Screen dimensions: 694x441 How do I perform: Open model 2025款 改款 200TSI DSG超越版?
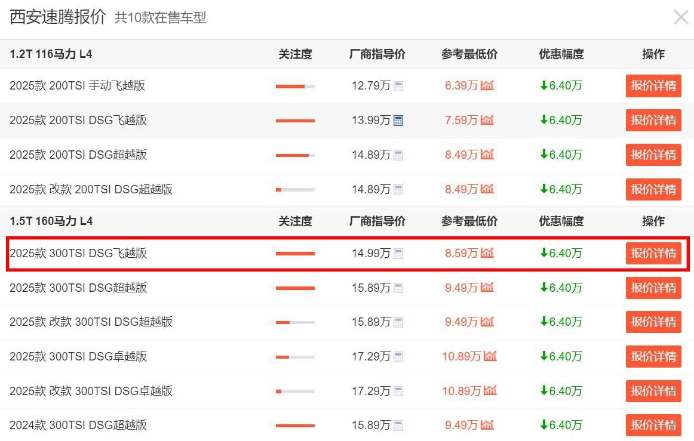[91, 189]
